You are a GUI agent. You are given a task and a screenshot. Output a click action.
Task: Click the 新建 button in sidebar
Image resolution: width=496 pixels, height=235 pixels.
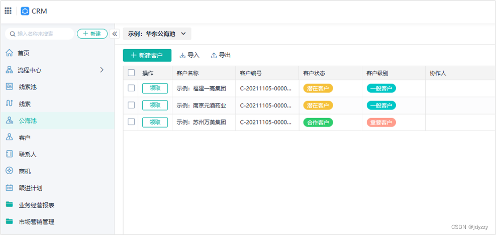[92, 34]
